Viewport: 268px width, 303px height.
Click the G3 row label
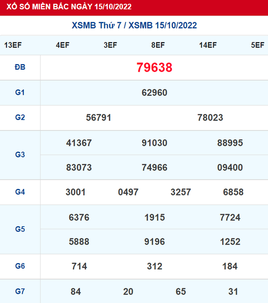click(20, 155)
